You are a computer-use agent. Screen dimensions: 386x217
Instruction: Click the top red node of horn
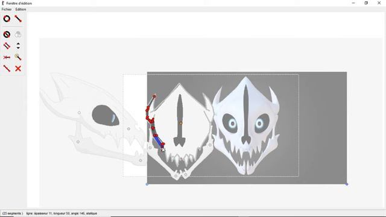click(x=154, y=96)
